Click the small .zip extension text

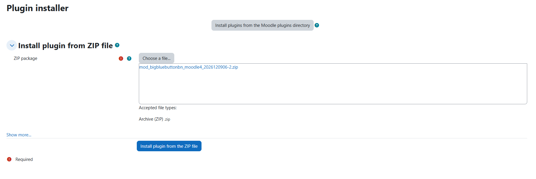[x=167, y=119]
